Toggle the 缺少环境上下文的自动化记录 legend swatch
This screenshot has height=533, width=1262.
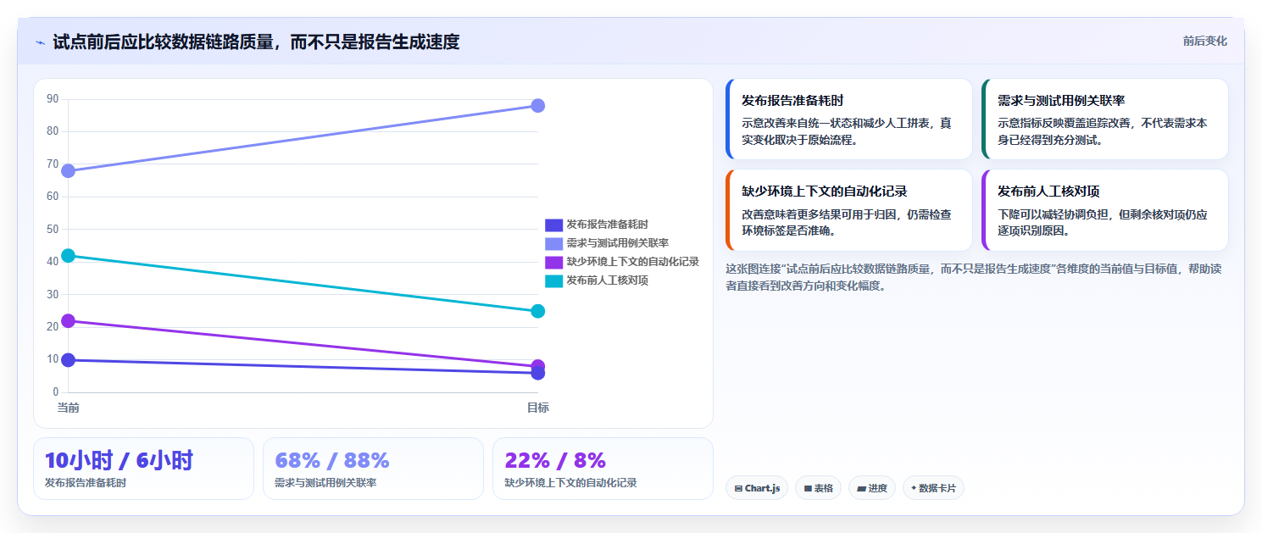[x=553, y=262]
